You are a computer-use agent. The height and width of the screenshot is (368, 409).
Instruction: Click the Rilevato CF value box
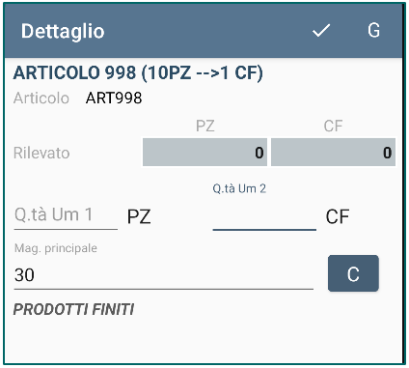point(333,153)
